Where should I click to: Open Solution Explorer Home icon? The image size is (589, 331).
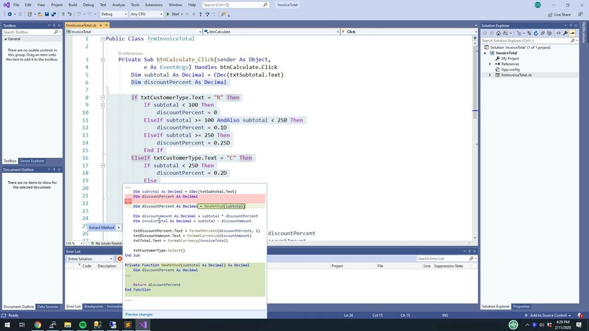[499, 33]
